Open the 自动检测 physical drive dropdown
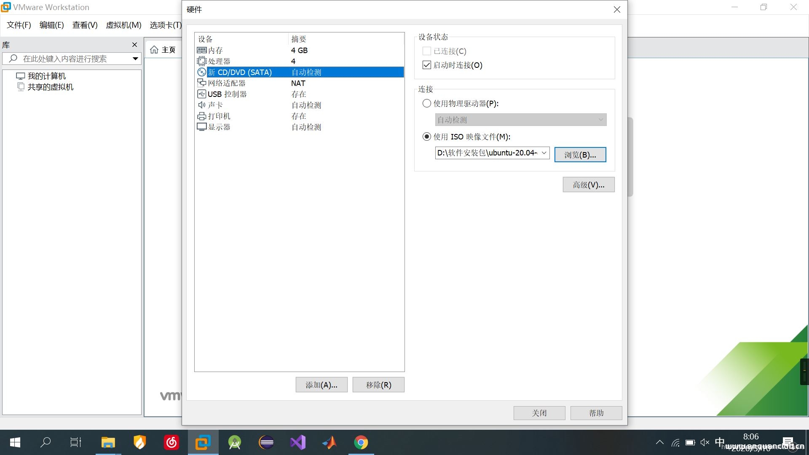This screenshot has width=809, height=455. tap(600, 120)
